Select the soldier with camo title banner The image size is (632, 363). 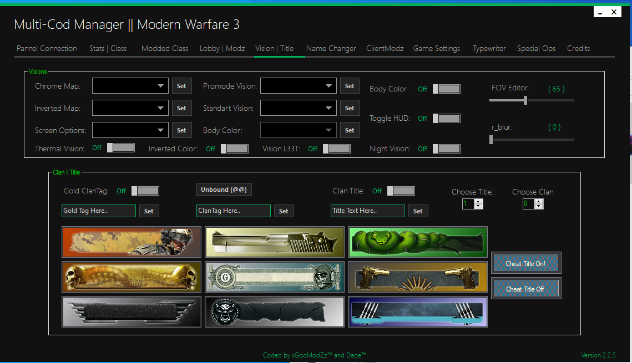tap(131, 242)
